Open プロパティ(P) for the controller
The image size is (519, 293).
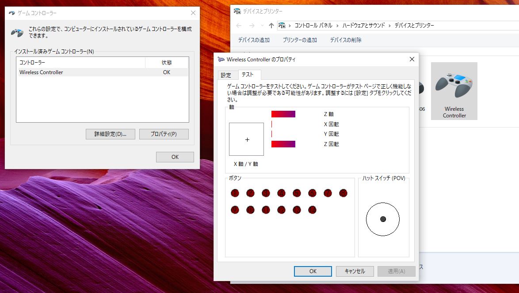pos(164,134)
